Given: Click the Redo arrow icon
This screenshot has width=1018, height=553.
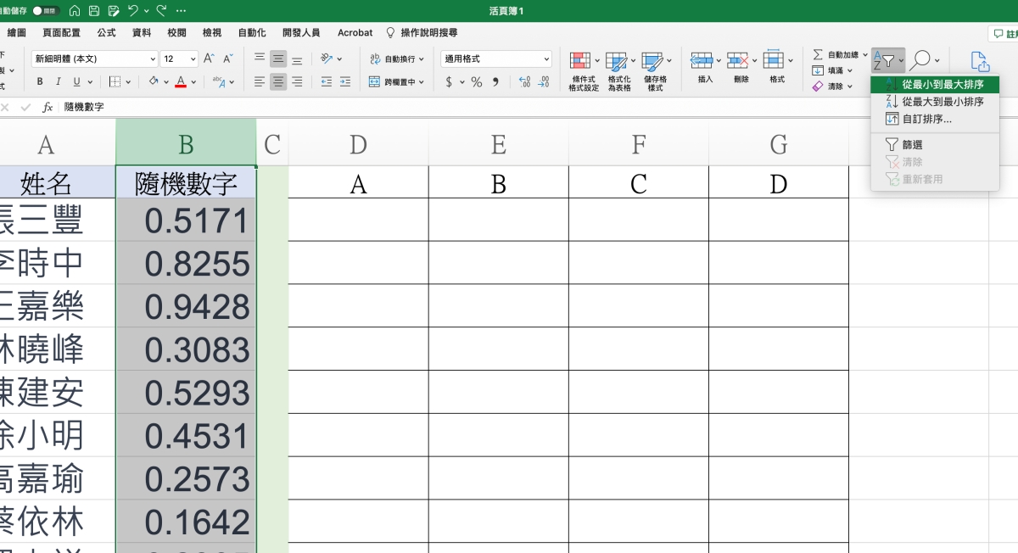Looking at the screenshot, I should point(161,11).
